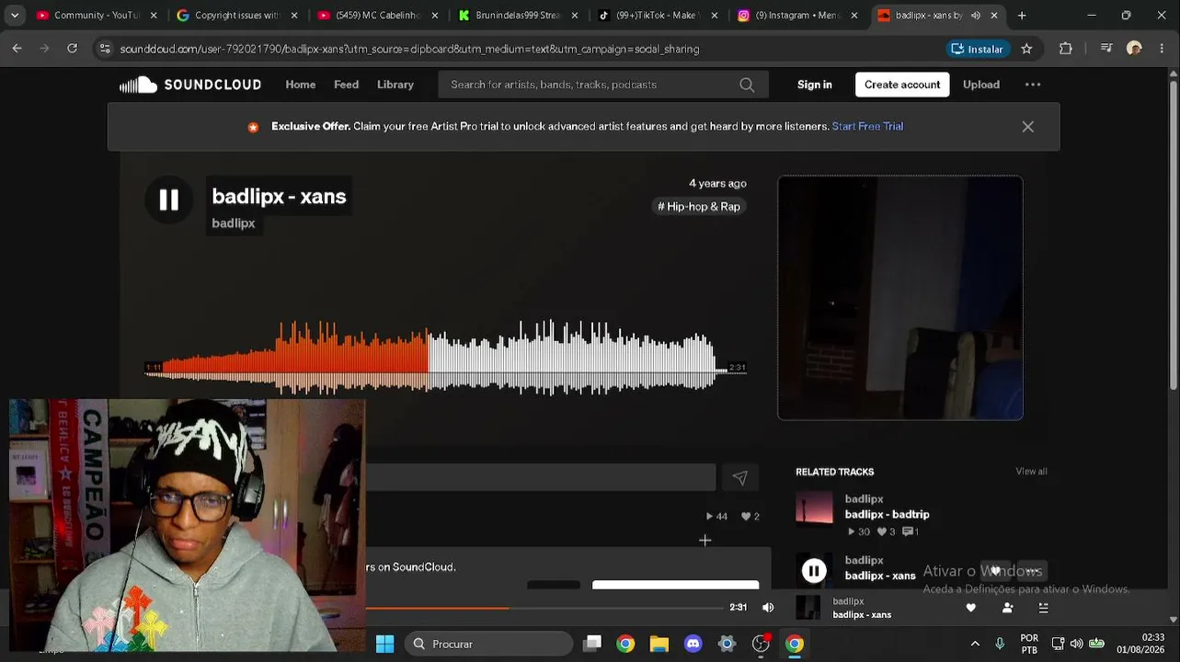The width and height of the screenshot is (1180, 662).
Task: Click the taskbar microphone icon
Action: coord(1000,644)
